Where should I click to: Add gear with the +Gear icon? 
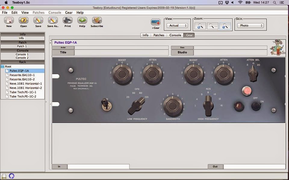(156, 22)
